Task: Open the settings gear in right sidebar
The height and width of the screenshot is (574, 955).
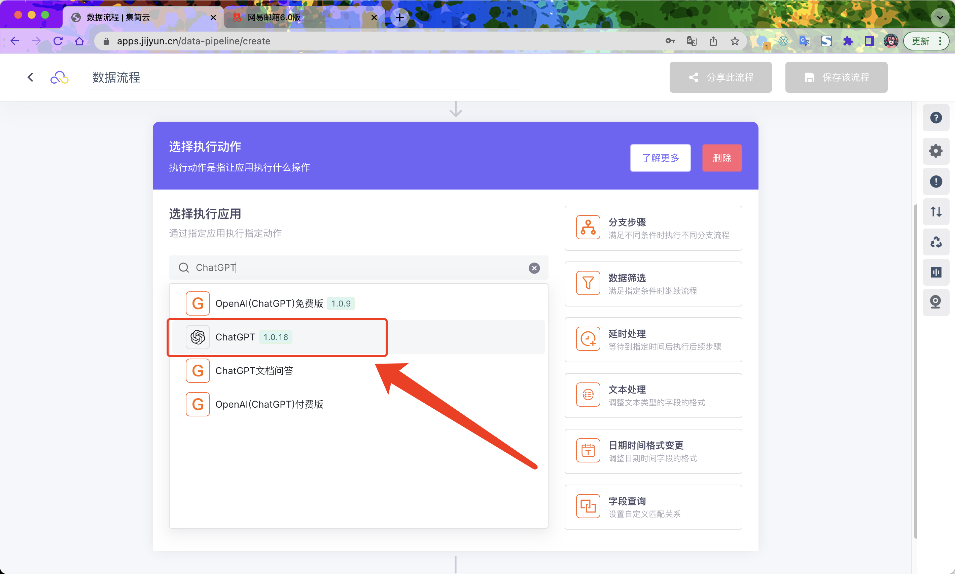Action: pyautogui.click(x=935, y=151)
